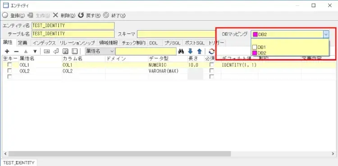Image resolution: width=338 pixels, height=166 pixels.
Task: Click the 登録(C) register icon
Action: point(5,15)
